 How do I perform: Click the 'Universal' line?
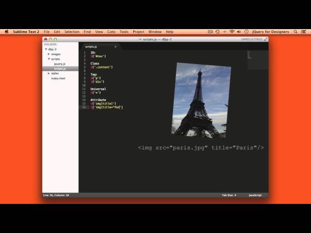98,89
